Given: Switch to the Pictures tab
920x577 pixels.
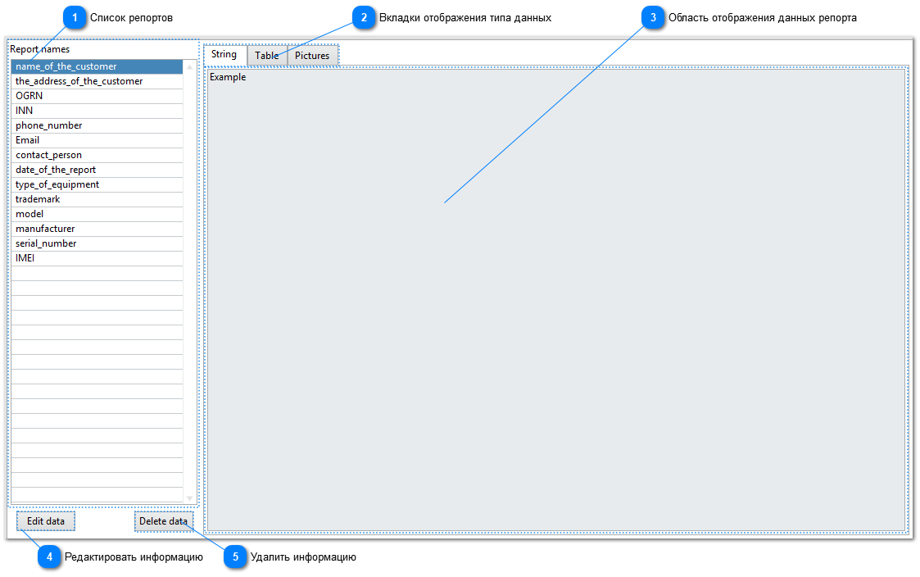Looking at the screenshot, I should point(312,56).
